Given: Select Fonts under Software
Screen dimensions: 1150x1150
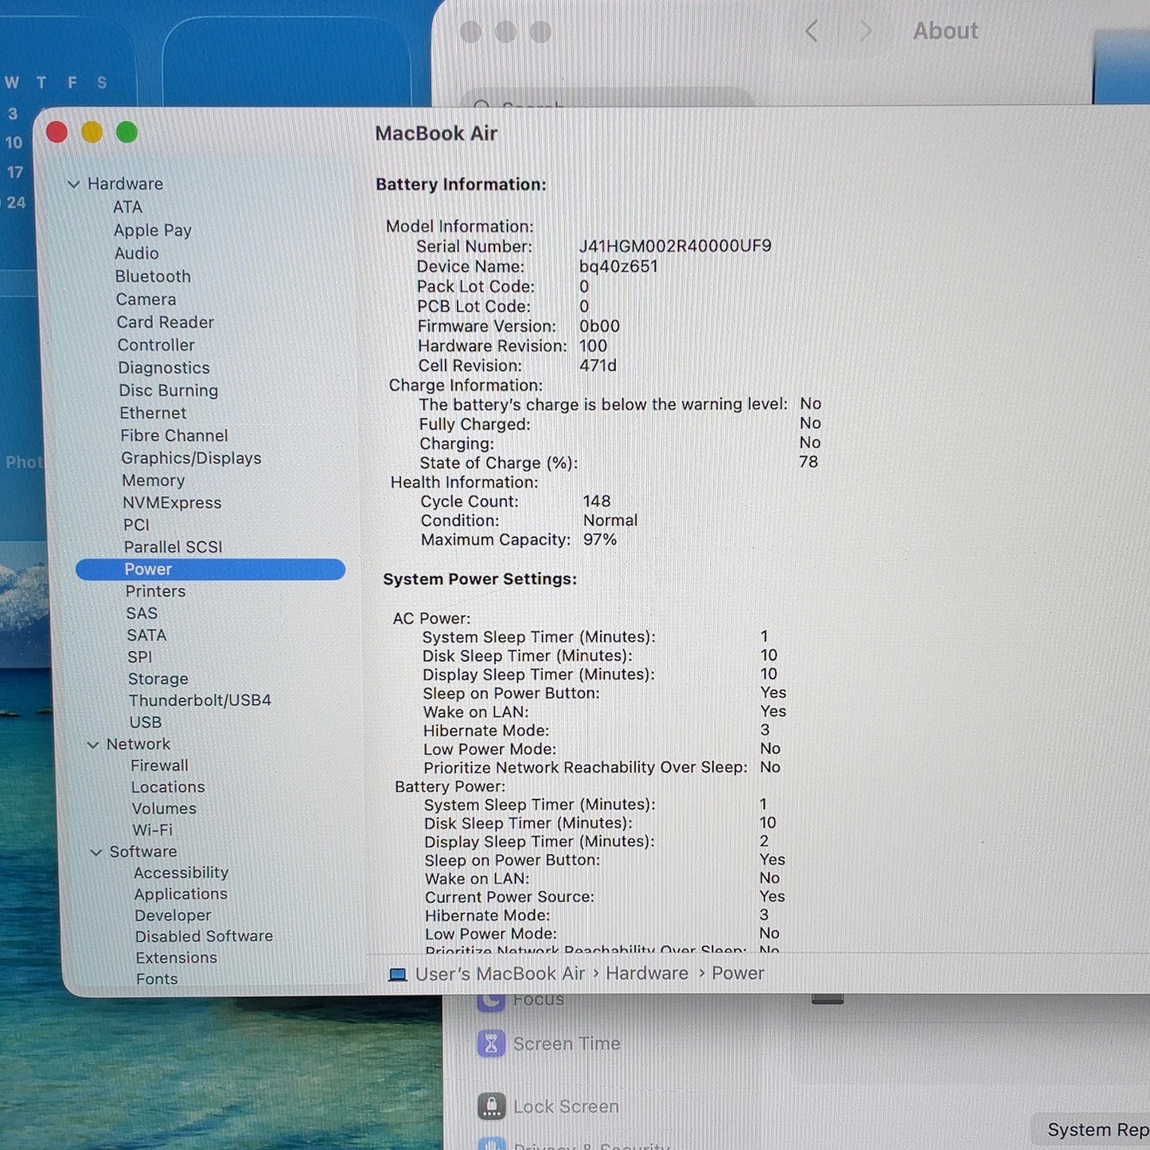Looking at the screenshot, I should point(157,979).
